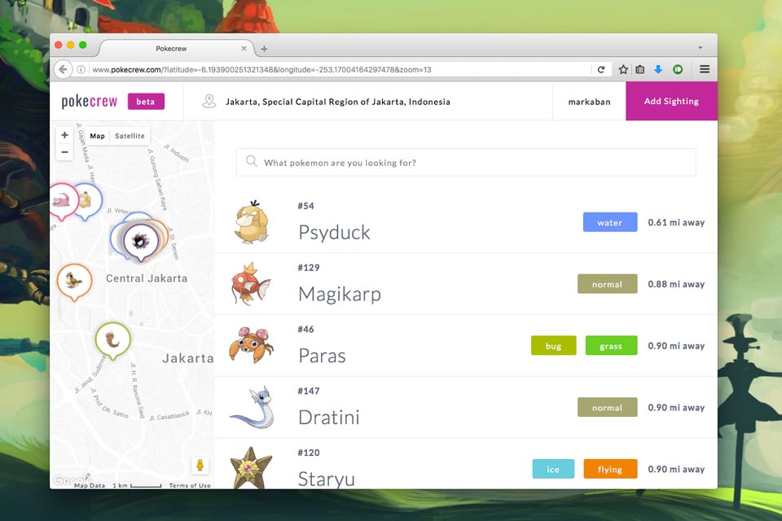Open the Staryu listing name
782x521 pixels.
(326, 479)
